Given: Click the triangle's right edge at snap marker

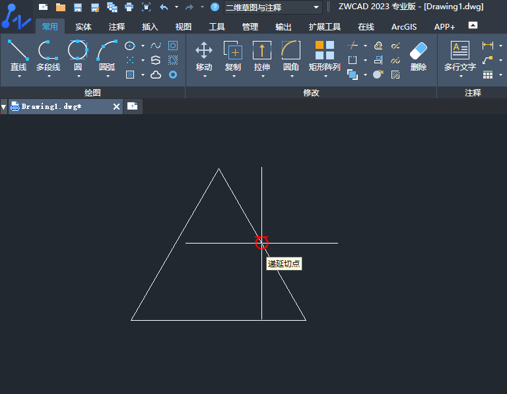Looking at the screenshot, I should tap(261, 243).
